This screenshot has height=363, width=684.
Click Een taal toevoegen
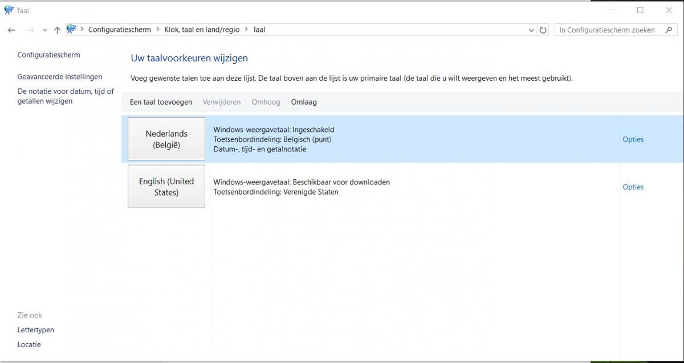tap(161, 102)
